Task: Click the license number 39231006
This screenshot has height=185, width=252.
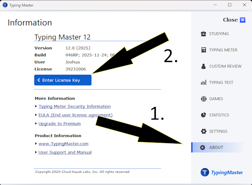Action: tap(76, 69)
